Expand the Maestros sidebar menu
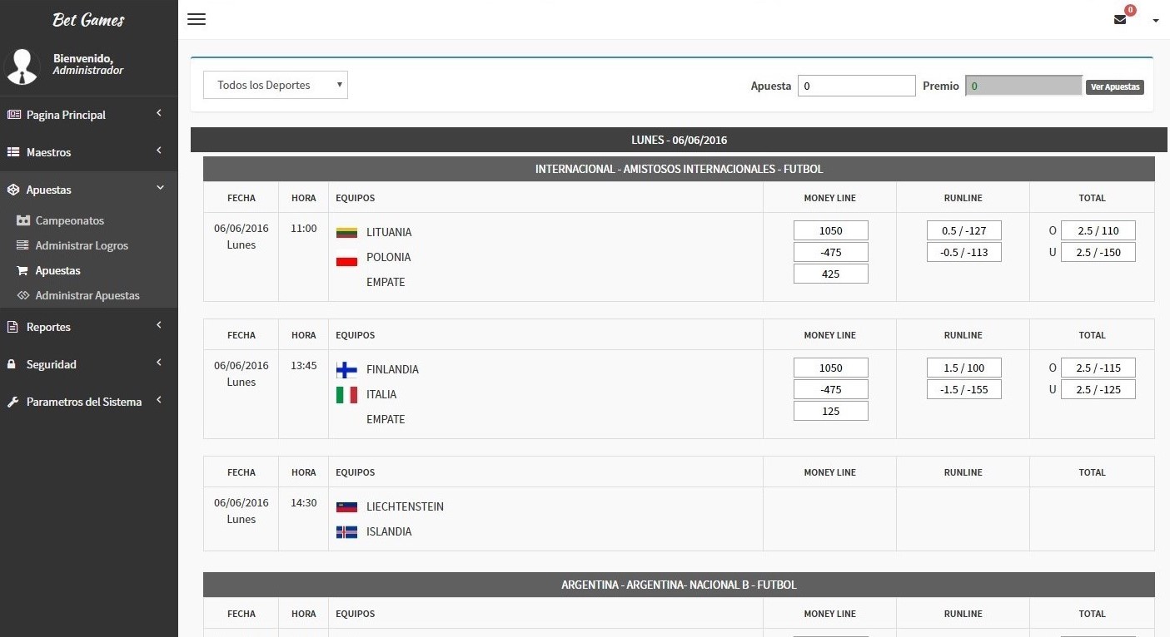 88,152
